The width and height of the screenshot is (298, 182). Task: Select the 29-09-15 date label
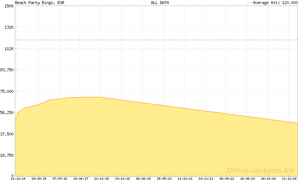(39, 179)
